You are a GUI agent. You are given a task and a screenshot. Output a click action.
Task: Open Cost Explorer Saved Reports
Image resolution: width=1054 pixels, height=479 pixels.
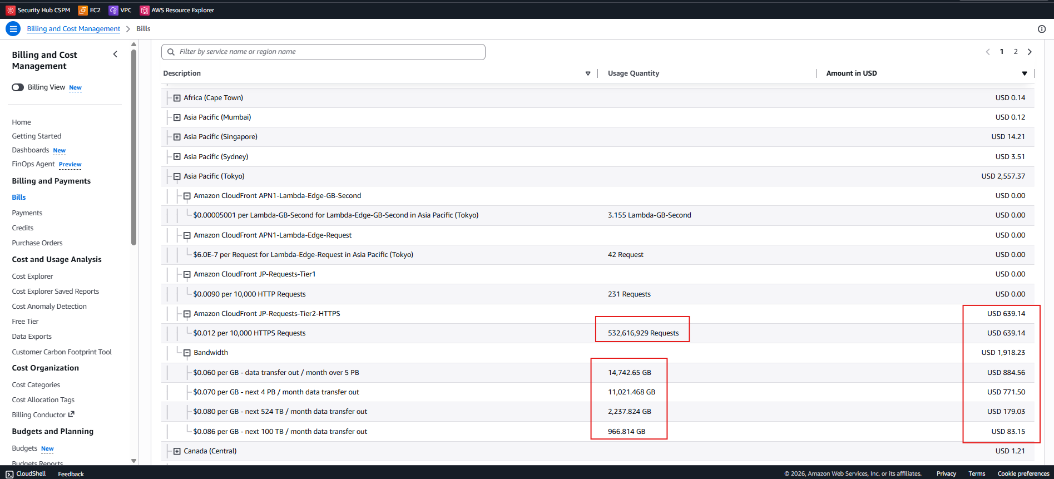coord(56,292)
